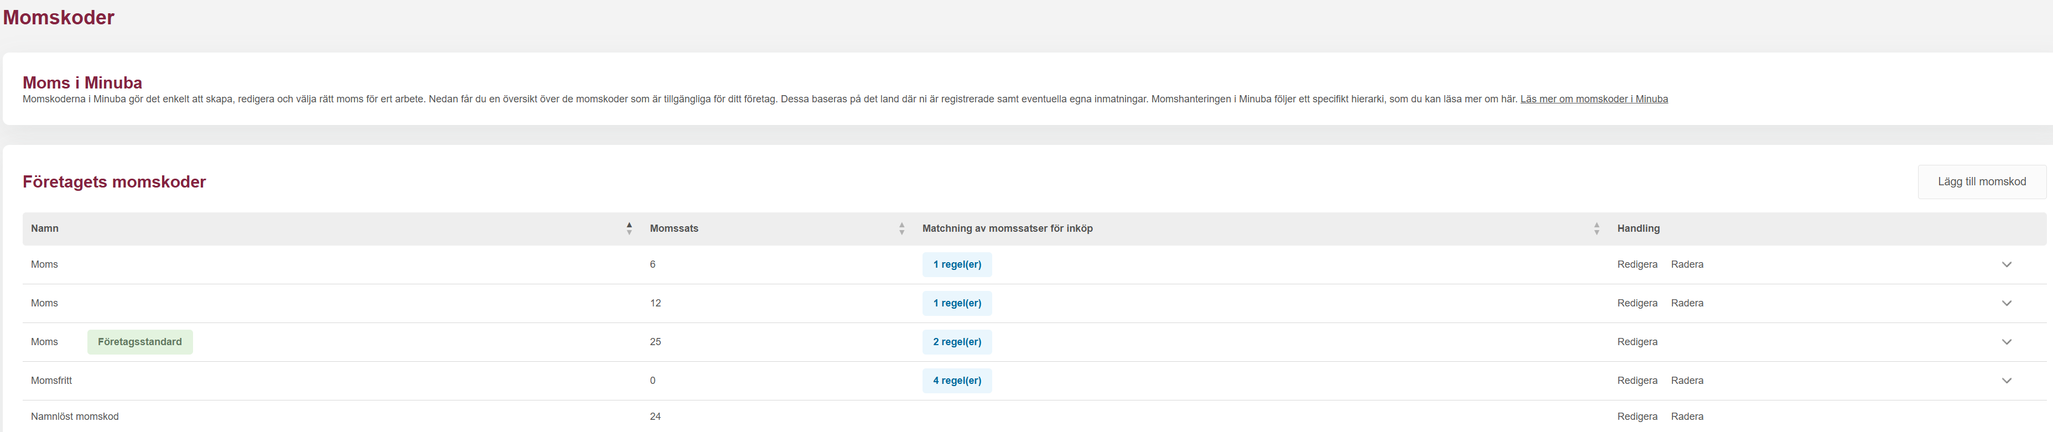This screenshot has height=432, width=2053.
Task: Click the Momssats column header
Action: point(674,229)
